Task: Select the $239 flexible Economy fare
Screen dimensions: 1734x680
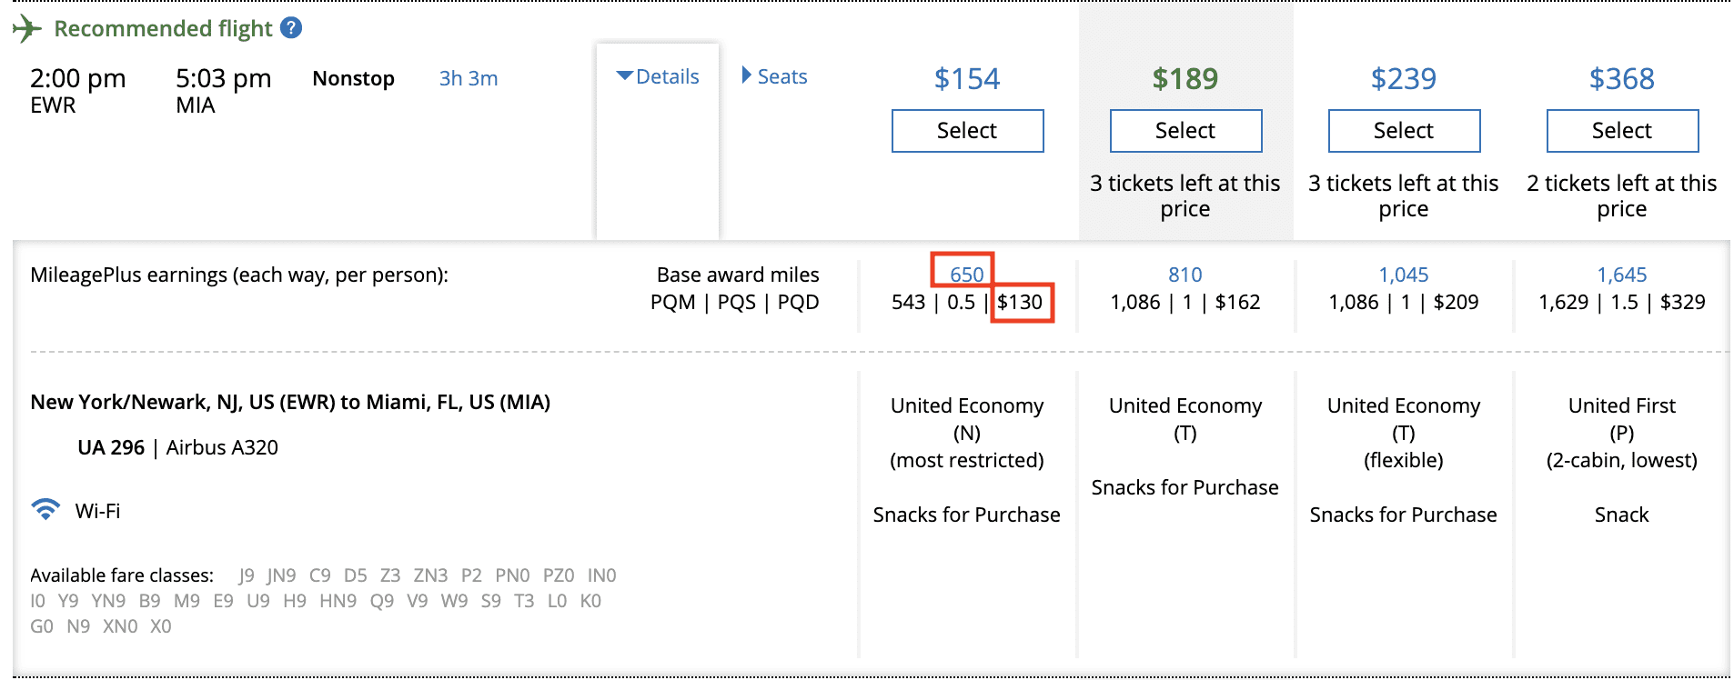Action: [x=1403, y=130]
